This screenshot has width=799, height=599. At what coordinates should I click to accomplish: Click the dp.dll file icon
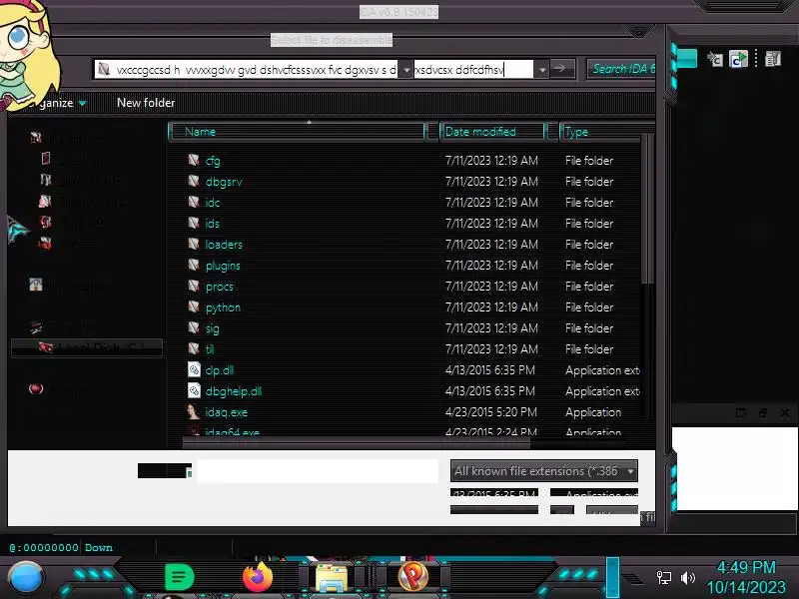[194, 369]
